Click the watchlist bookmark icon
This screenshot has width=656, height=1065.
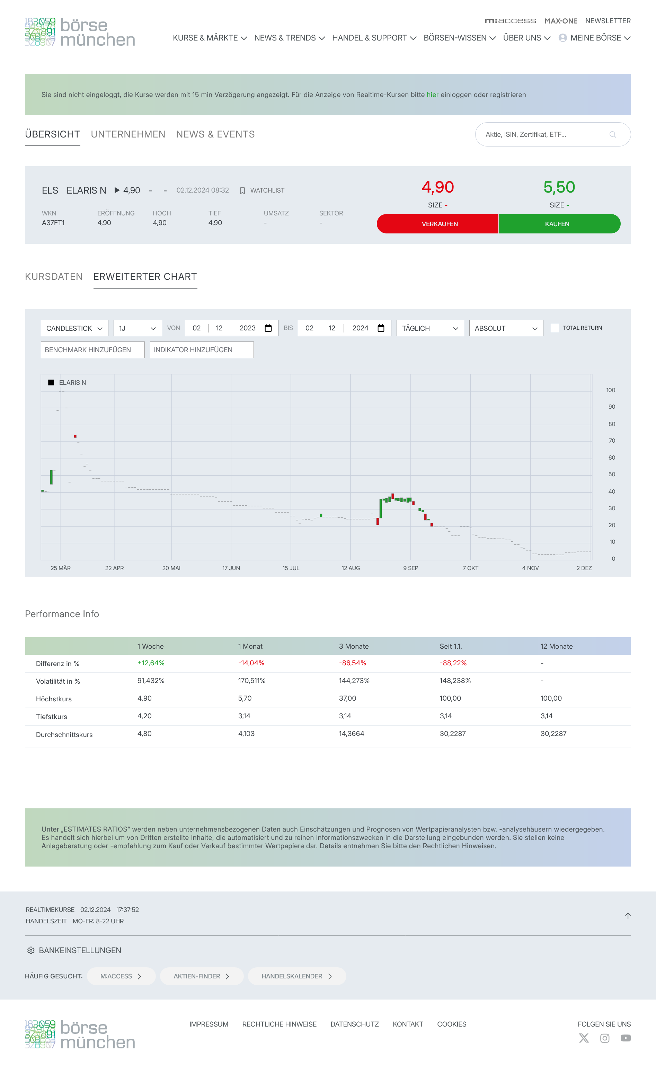(x=242, y=191)
